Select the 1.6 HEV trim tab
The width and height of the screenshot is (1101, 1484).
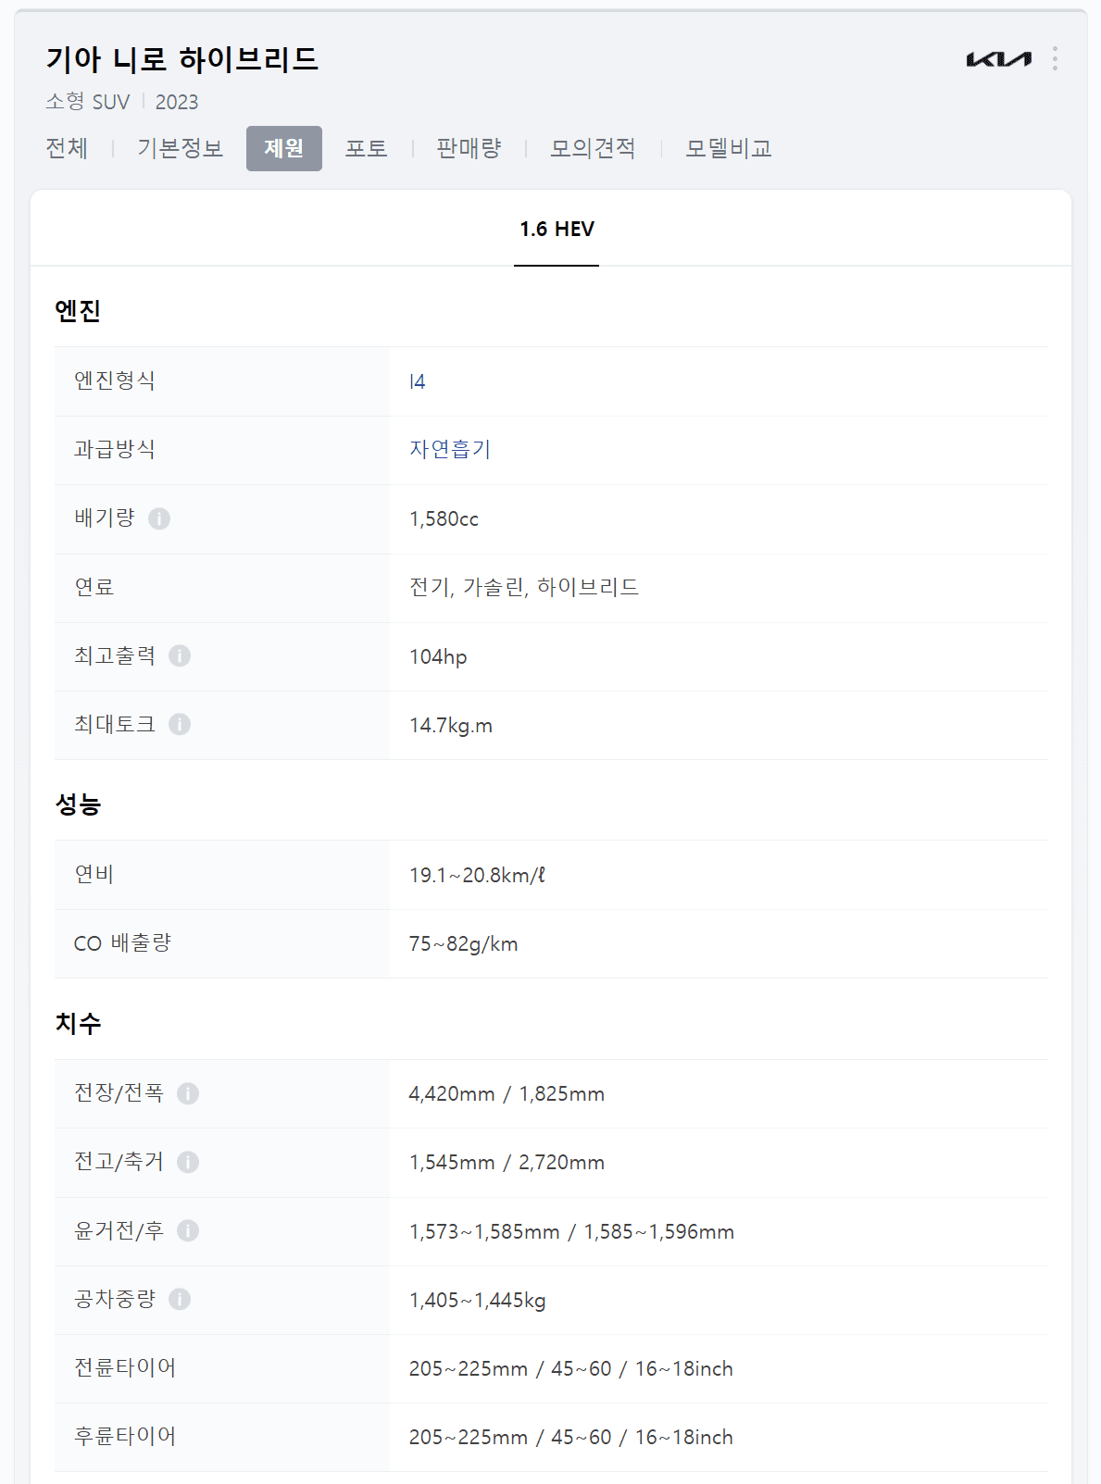pos(556,229)
